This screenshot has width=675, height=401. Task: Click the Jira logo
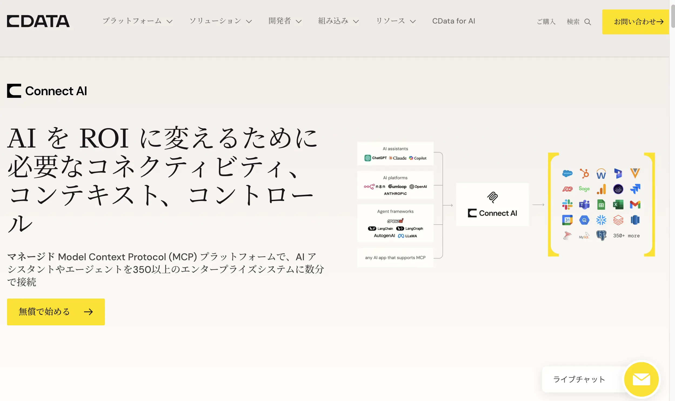635,189
